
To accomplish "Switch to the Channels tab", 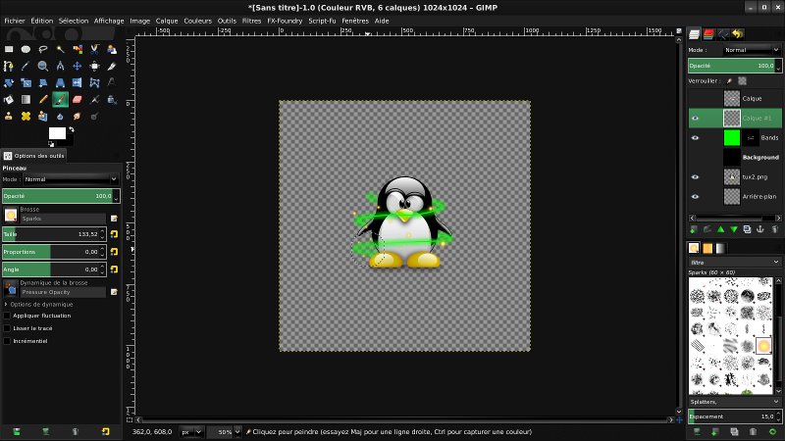I will 708,34.
